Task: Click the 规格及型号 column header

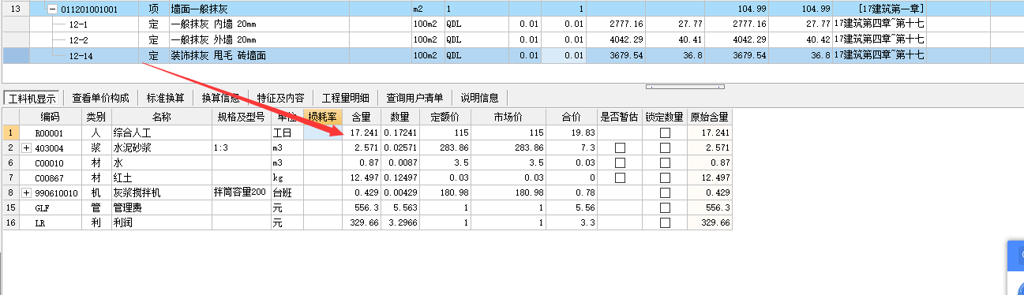Action: (241, 117)
